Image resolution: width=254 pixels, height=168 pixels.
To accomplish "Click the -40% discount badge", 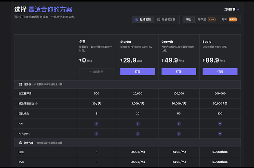I will point(233,20).
